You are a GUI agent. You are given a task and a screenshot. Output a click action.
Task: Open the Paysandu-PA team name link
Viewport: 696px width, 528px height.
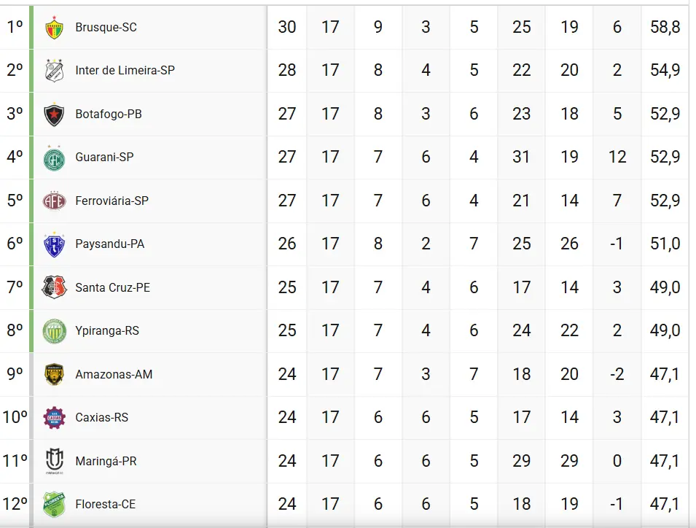pyautogui.click(x=109, y=244)
